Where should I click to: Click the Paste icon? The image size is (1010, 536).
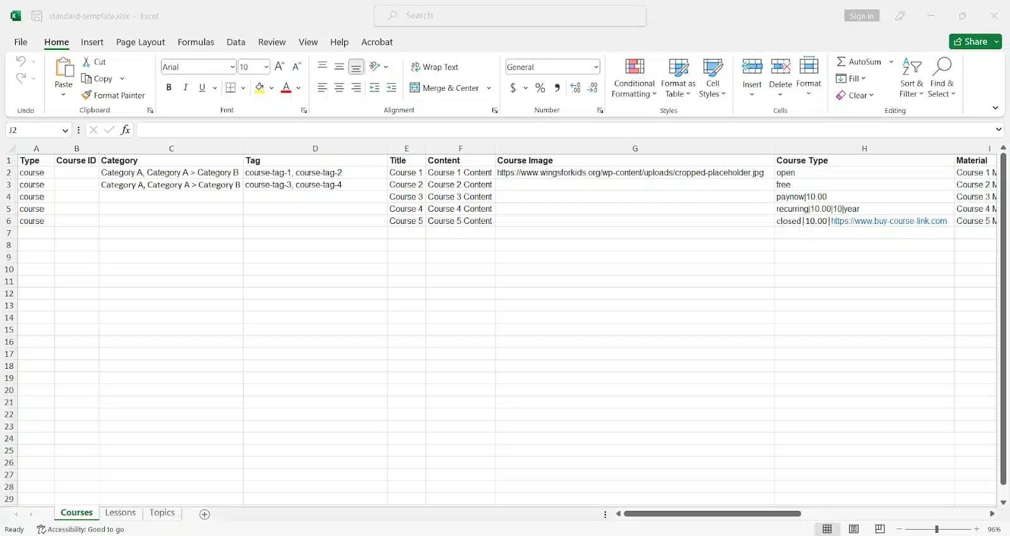point(64,67)
